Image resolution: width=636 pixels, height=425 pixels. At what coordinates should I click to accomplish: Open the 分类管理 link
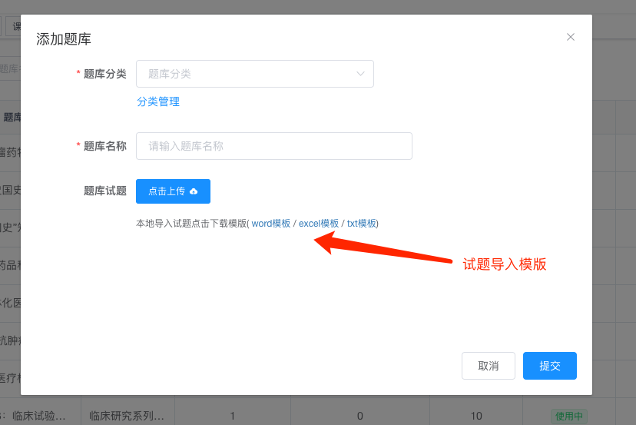click(x=158, y=101)
